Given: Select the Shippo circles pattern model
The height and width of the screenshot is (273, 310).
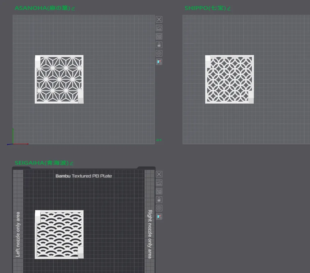Looking at the screenshot, I should click(x=229, y=79).
